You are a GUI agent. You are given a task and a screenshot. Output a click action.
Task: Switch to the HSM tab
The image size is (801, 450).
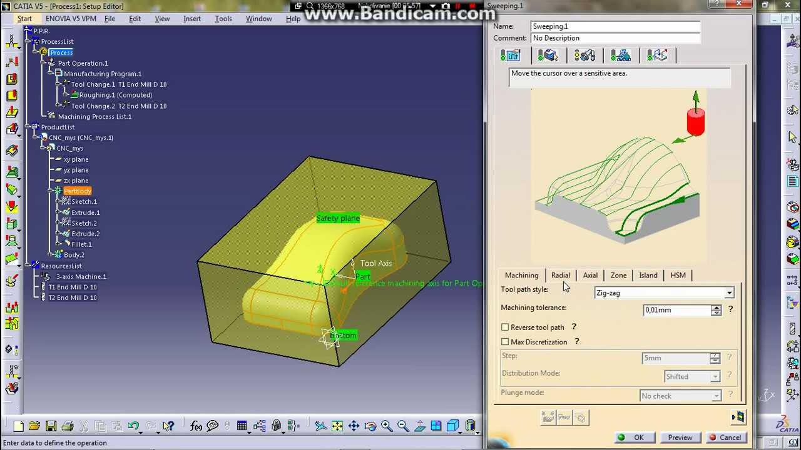coord(678,275)
